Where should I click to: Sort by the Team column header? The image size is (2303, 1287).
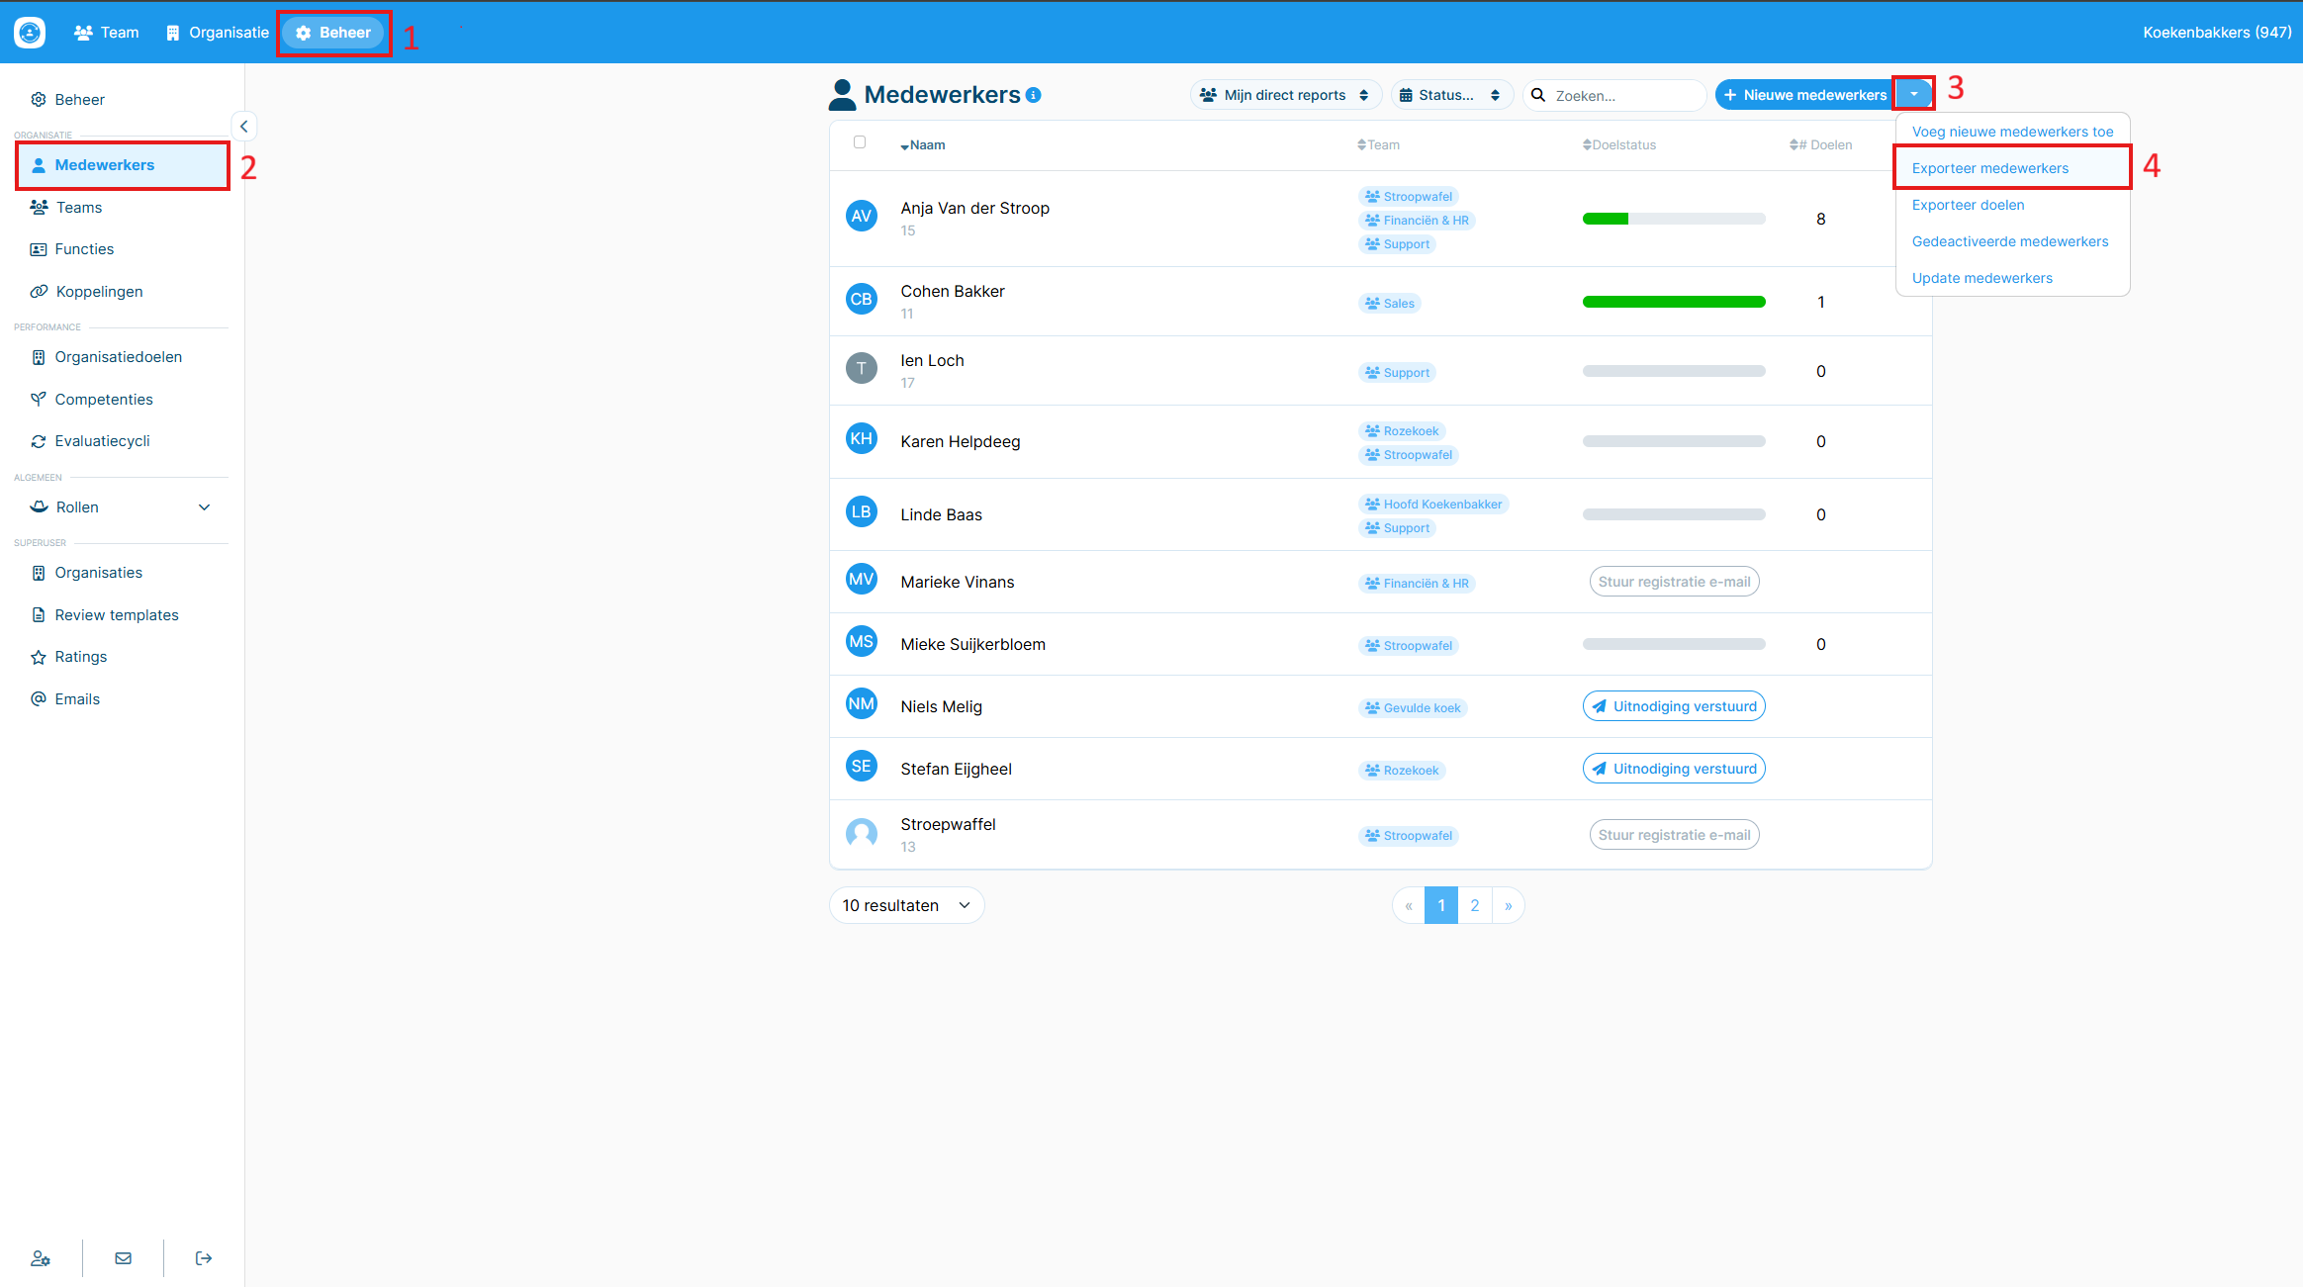coord(1378,145)
